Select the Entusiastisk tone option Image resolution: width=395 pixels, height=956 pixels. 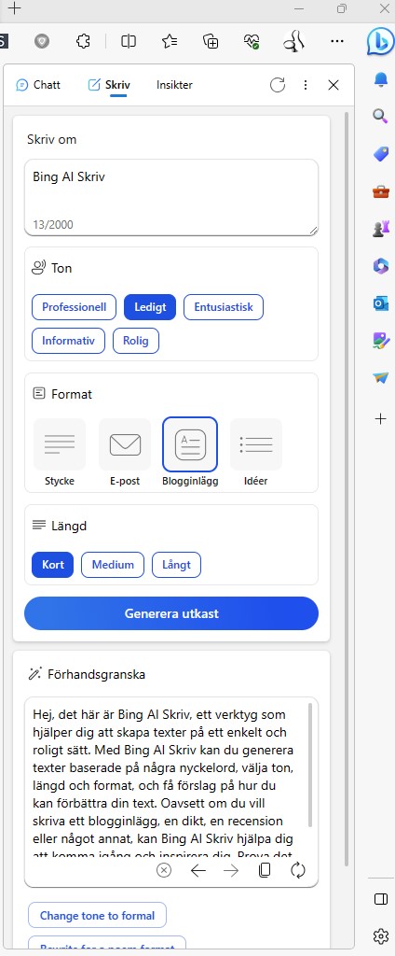pos(224,307)
